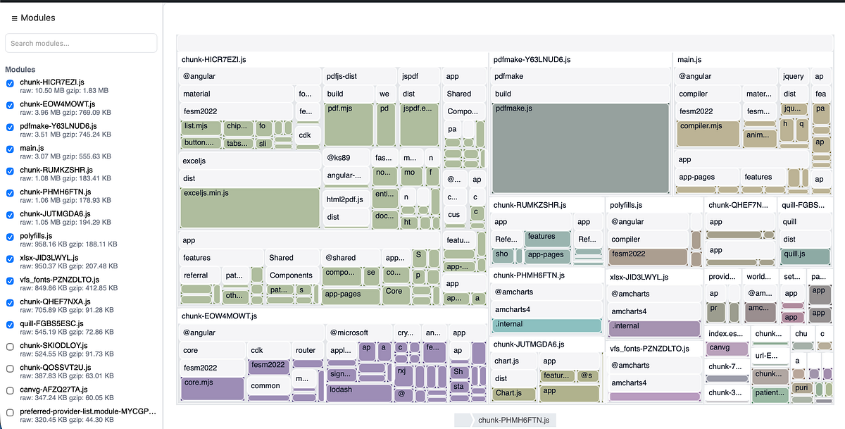The width and height of the screenshot is (845, 429).
Task: Uncheck pdfmake-Y63LNUD6.js module checkbox
Action: [10, 127]
